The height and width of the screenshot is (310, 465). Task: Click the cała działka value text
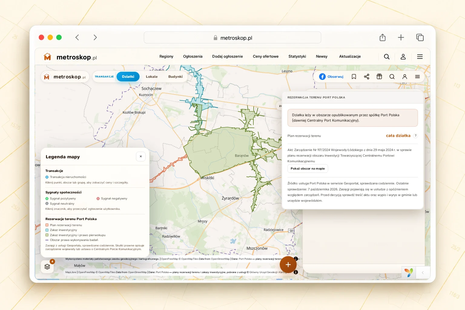[398, 136]
